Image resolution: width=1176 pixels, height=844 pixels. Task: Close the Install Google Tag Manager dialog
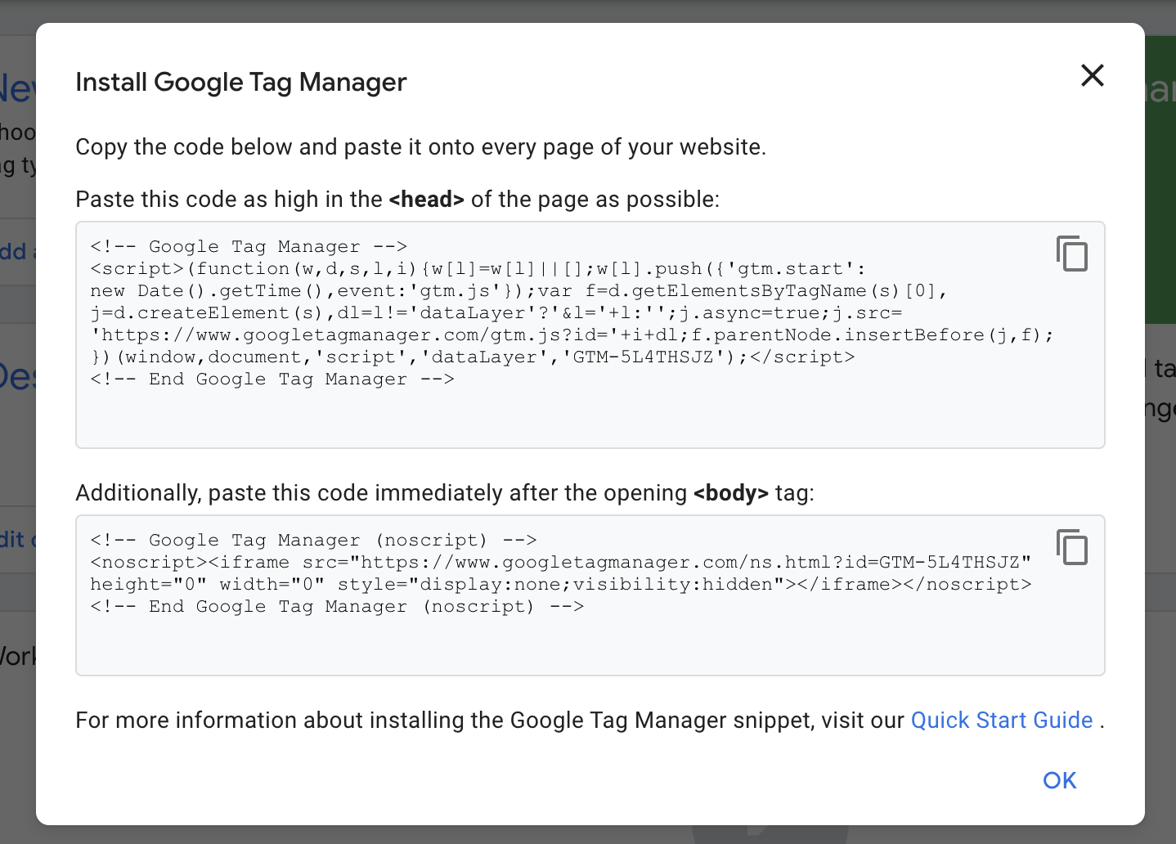pos(1092,75)
